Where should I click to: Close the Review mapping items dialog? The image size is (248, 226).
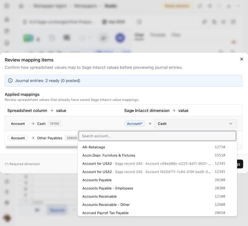(x=242, y=59)
